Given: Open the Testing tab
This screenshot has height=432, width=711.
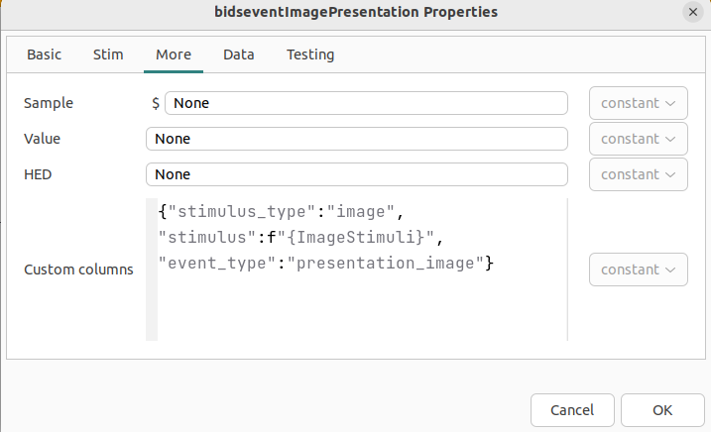Looking at the screenshot, I should (310, 54).
